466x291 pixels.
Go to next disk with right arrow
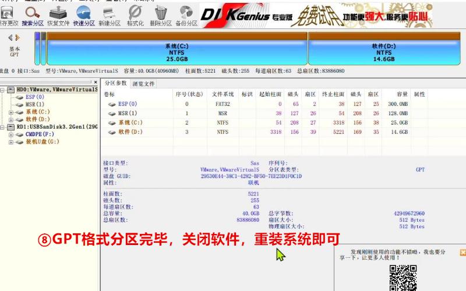pos(18,38)
